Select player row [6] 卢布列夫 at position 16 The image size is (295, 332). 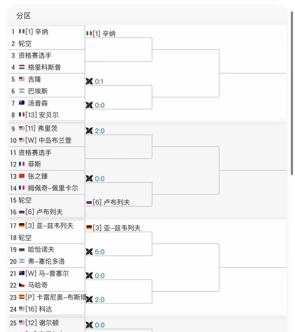[47, 212]
